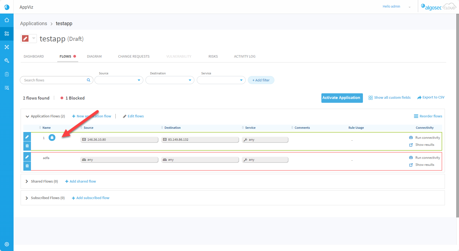
Task: Click Export to CSV link
Action: (x=431, y=97)
